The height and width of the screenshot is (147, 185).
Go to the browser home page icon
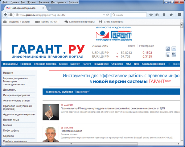[x=171, y=15]
